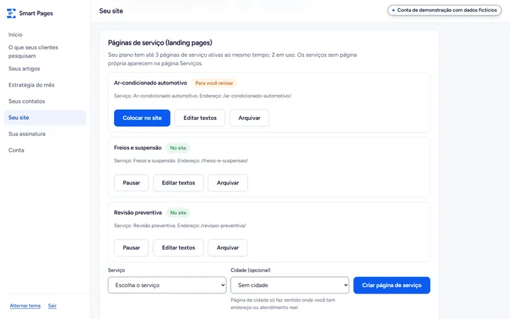The height and width of the screenshot is (319, 510).
Task: Open Seus artigos in the sidebar
Action: (24, 69)
